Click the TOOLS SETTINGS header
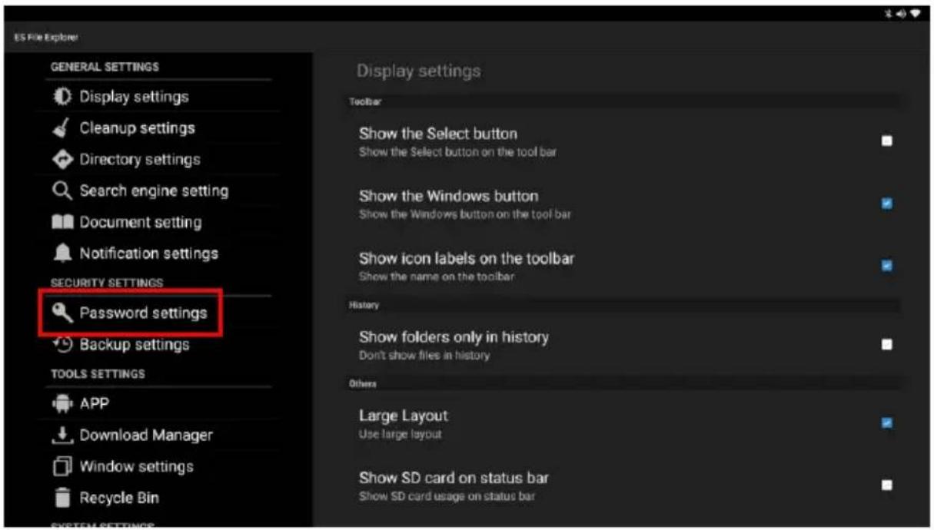This screenshot has height=530, width=934. [98, 374]
